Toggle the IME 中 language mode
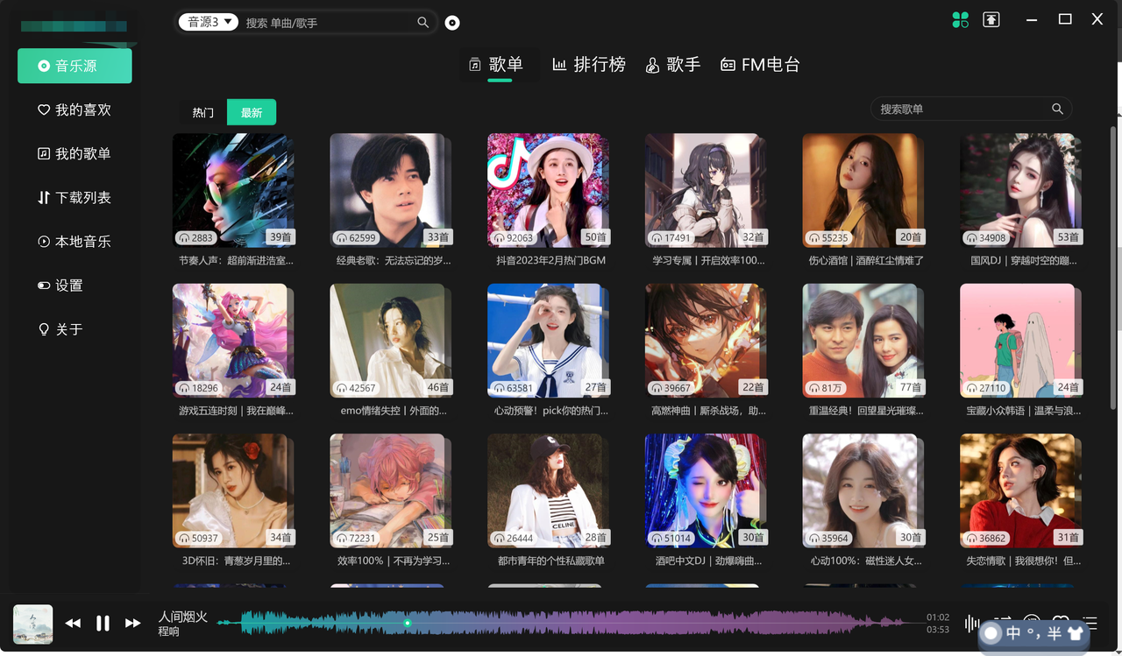The height and width of the screenshot is (656, 1122). coord(1013,633)
